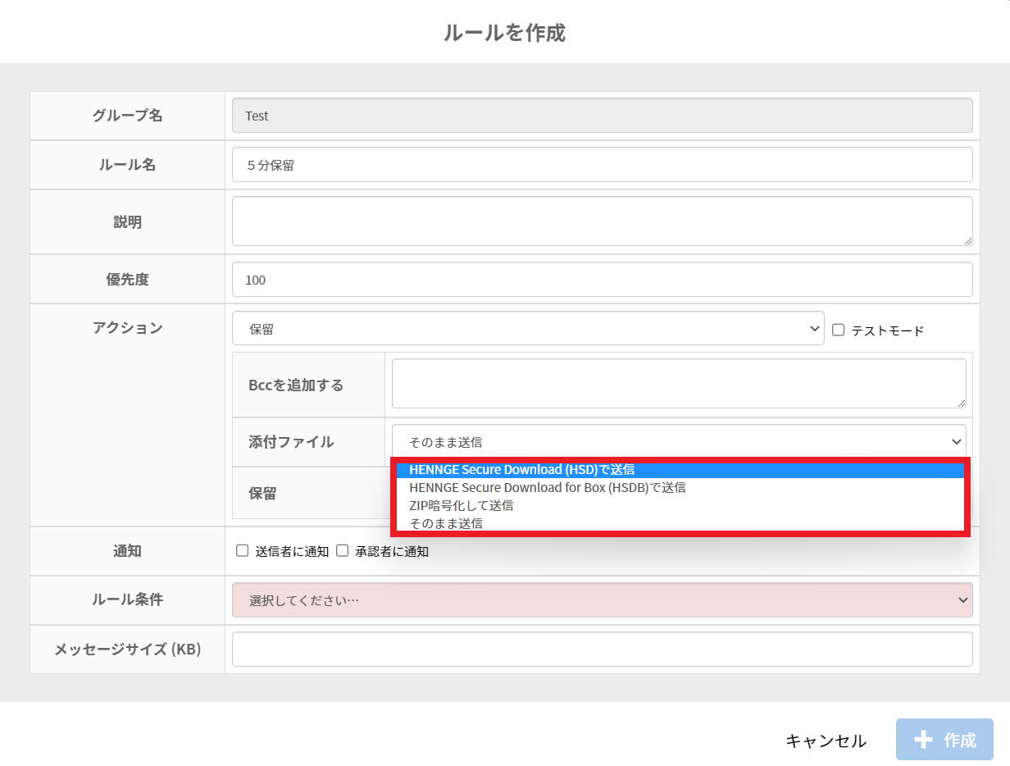Select HENNGE Secure Download (HSD)で送信 option
This screenshot has width=1010, height=766.
680,470
